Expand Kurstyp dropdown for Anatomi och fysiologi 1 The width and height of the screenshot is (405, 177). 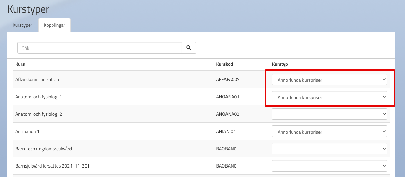pyautogui.click(x=329, y=97)
